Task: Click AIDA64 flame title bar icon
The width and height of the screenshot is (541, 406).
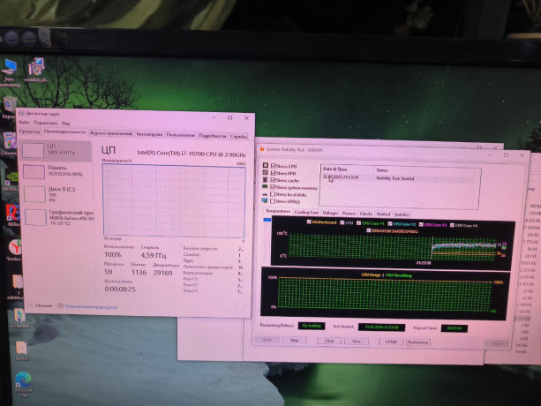Action: point(262,148)
